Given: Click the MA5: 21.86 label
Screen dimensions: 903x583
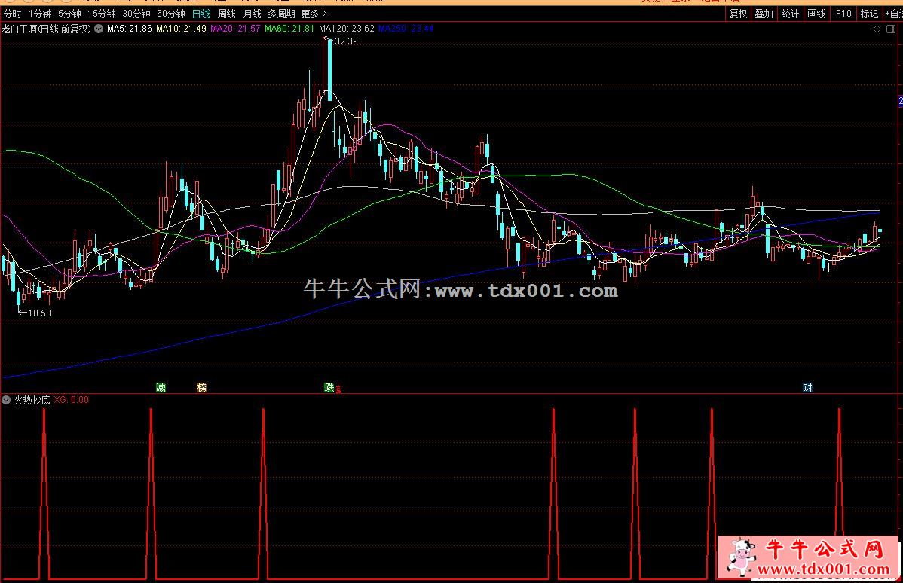Looking at the screenshot, I should pos(130,28).
